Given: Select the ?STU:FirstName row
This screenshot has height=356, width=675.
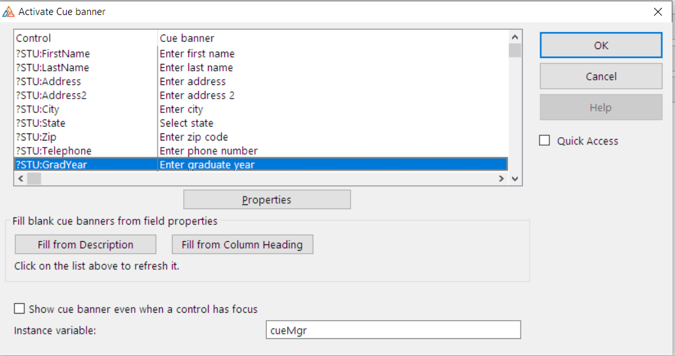Looking at the screenshot, I should (53, 54).
